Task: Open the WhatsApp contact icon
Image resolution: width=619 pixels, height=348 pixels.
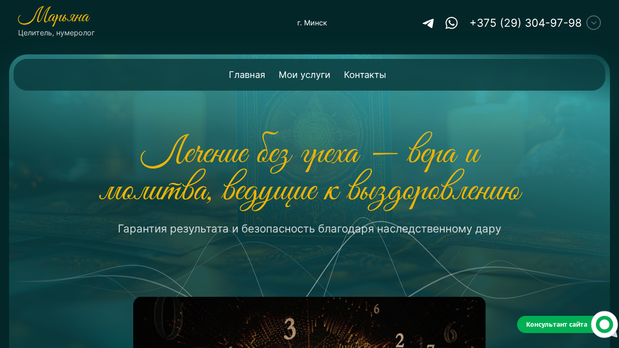Action: (451, 23)
